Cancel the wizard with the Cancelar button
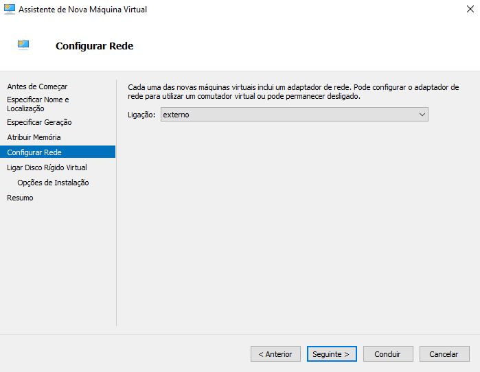The height and width of the screenshot is (372, 480). pos(444,354)
